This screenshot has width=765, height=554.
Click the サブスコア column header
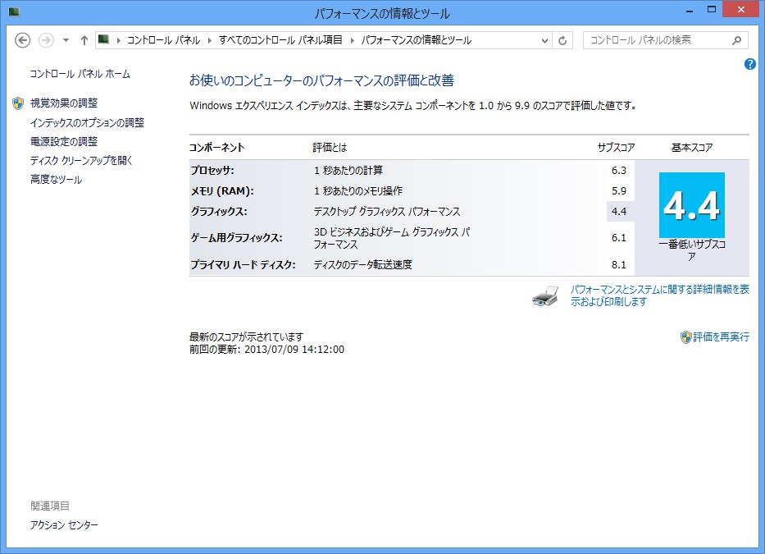[617, 148]
